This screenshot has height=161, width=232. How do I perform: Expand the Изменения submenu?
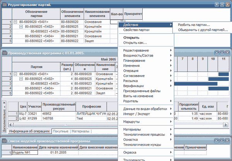pos(146,66)
